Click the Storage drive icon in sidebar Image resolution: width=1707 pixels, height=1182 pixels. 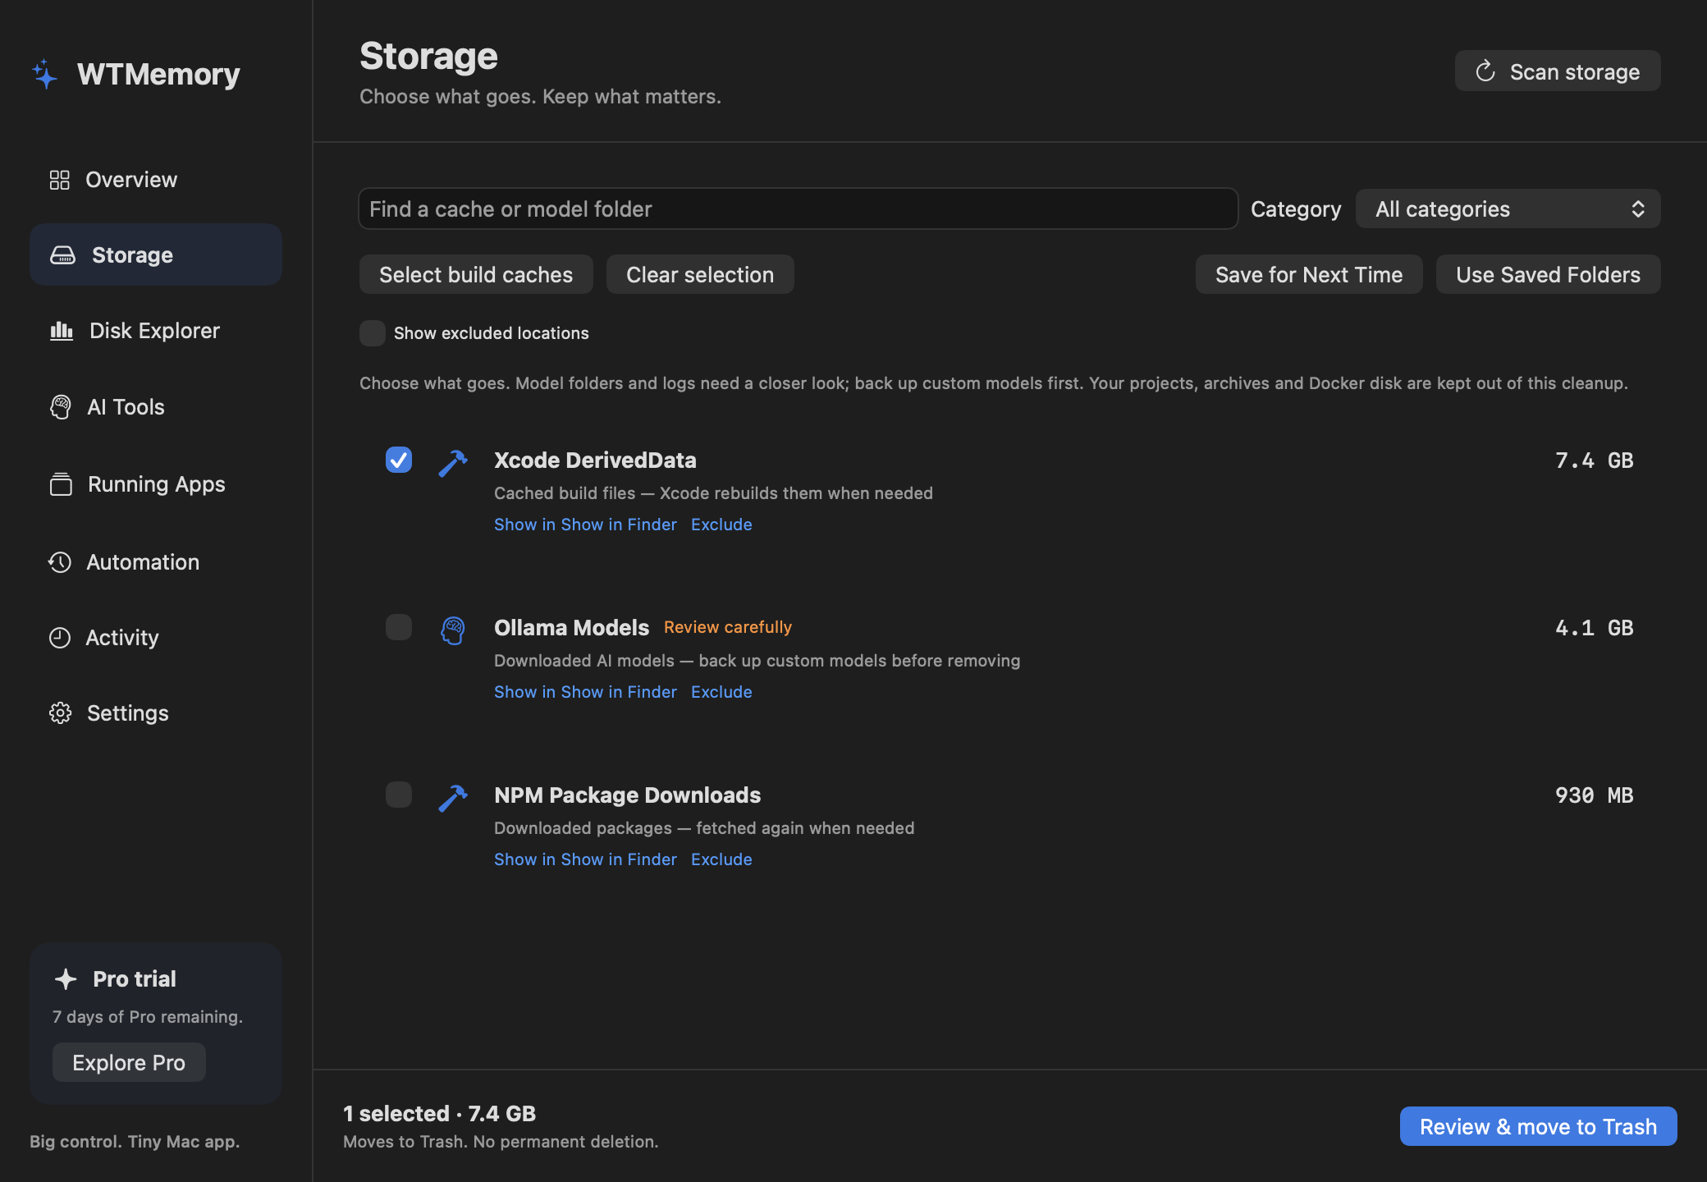coord(63,255)
